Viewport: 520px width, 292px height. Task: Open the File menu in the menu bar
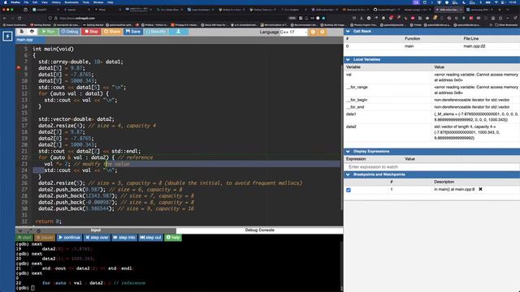[x=26, y=2]
